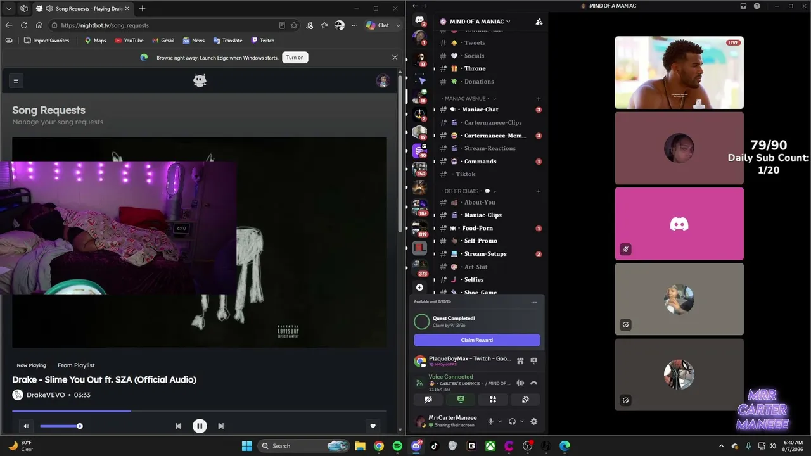This screenshot has height=456, width=811.
Task: Toggle Discord camera on
Action: click(428, 400)
